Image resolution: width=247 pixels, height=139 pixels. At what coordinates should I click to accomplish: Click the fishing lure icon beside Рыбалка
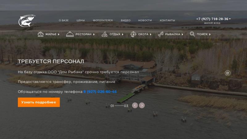(x=161, y=34)
